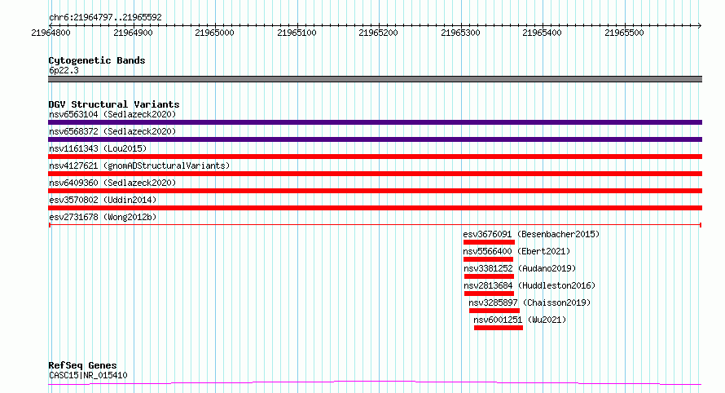The height and width of the screenshot is (393, 725).
Task: Click the ruler's left end arrowhead
Action: pos(51,26)
